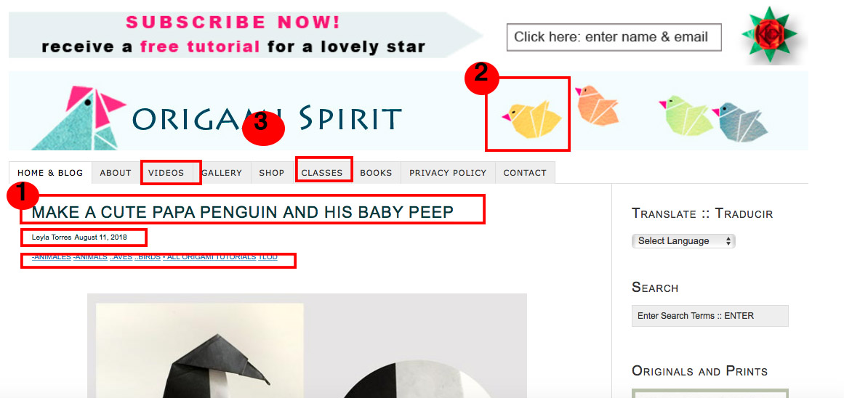Click the orange origami bird in header
Screen dimensions: 844x398
tap(598, 105)
